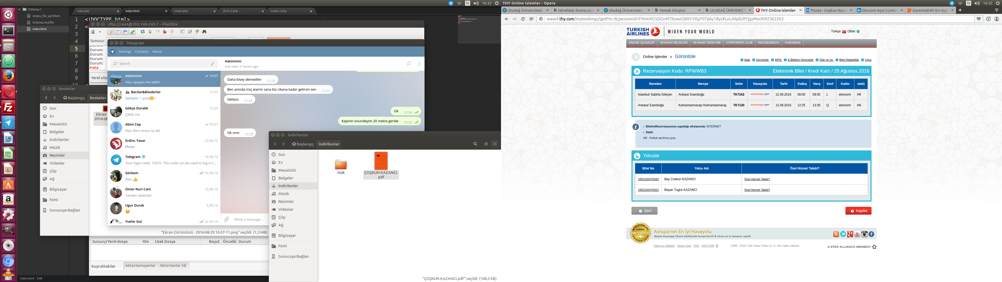This screenshot has height=282, width=1002.
Task: Click Özel Hizmet Talebi for Tugce KAZANCI
Action: [x=757, y=190]
